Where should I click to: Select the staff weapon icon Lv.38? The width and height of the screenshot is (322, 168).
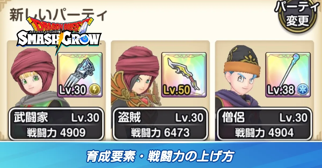[288, 75]
